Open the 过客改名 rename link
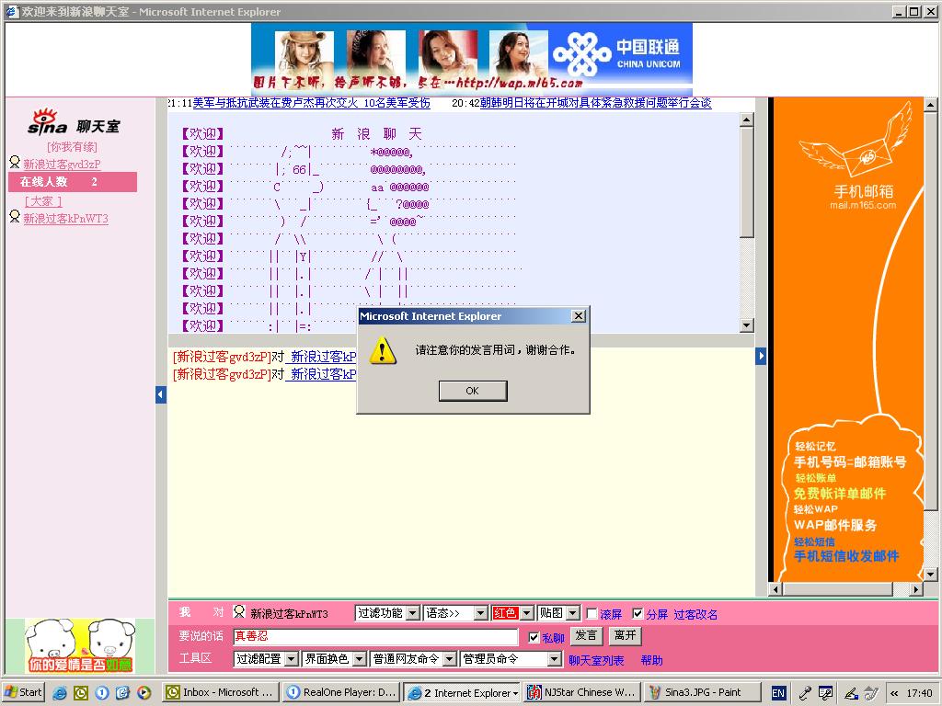The height and width of the screenshot is (706, 942). [695, 614]
